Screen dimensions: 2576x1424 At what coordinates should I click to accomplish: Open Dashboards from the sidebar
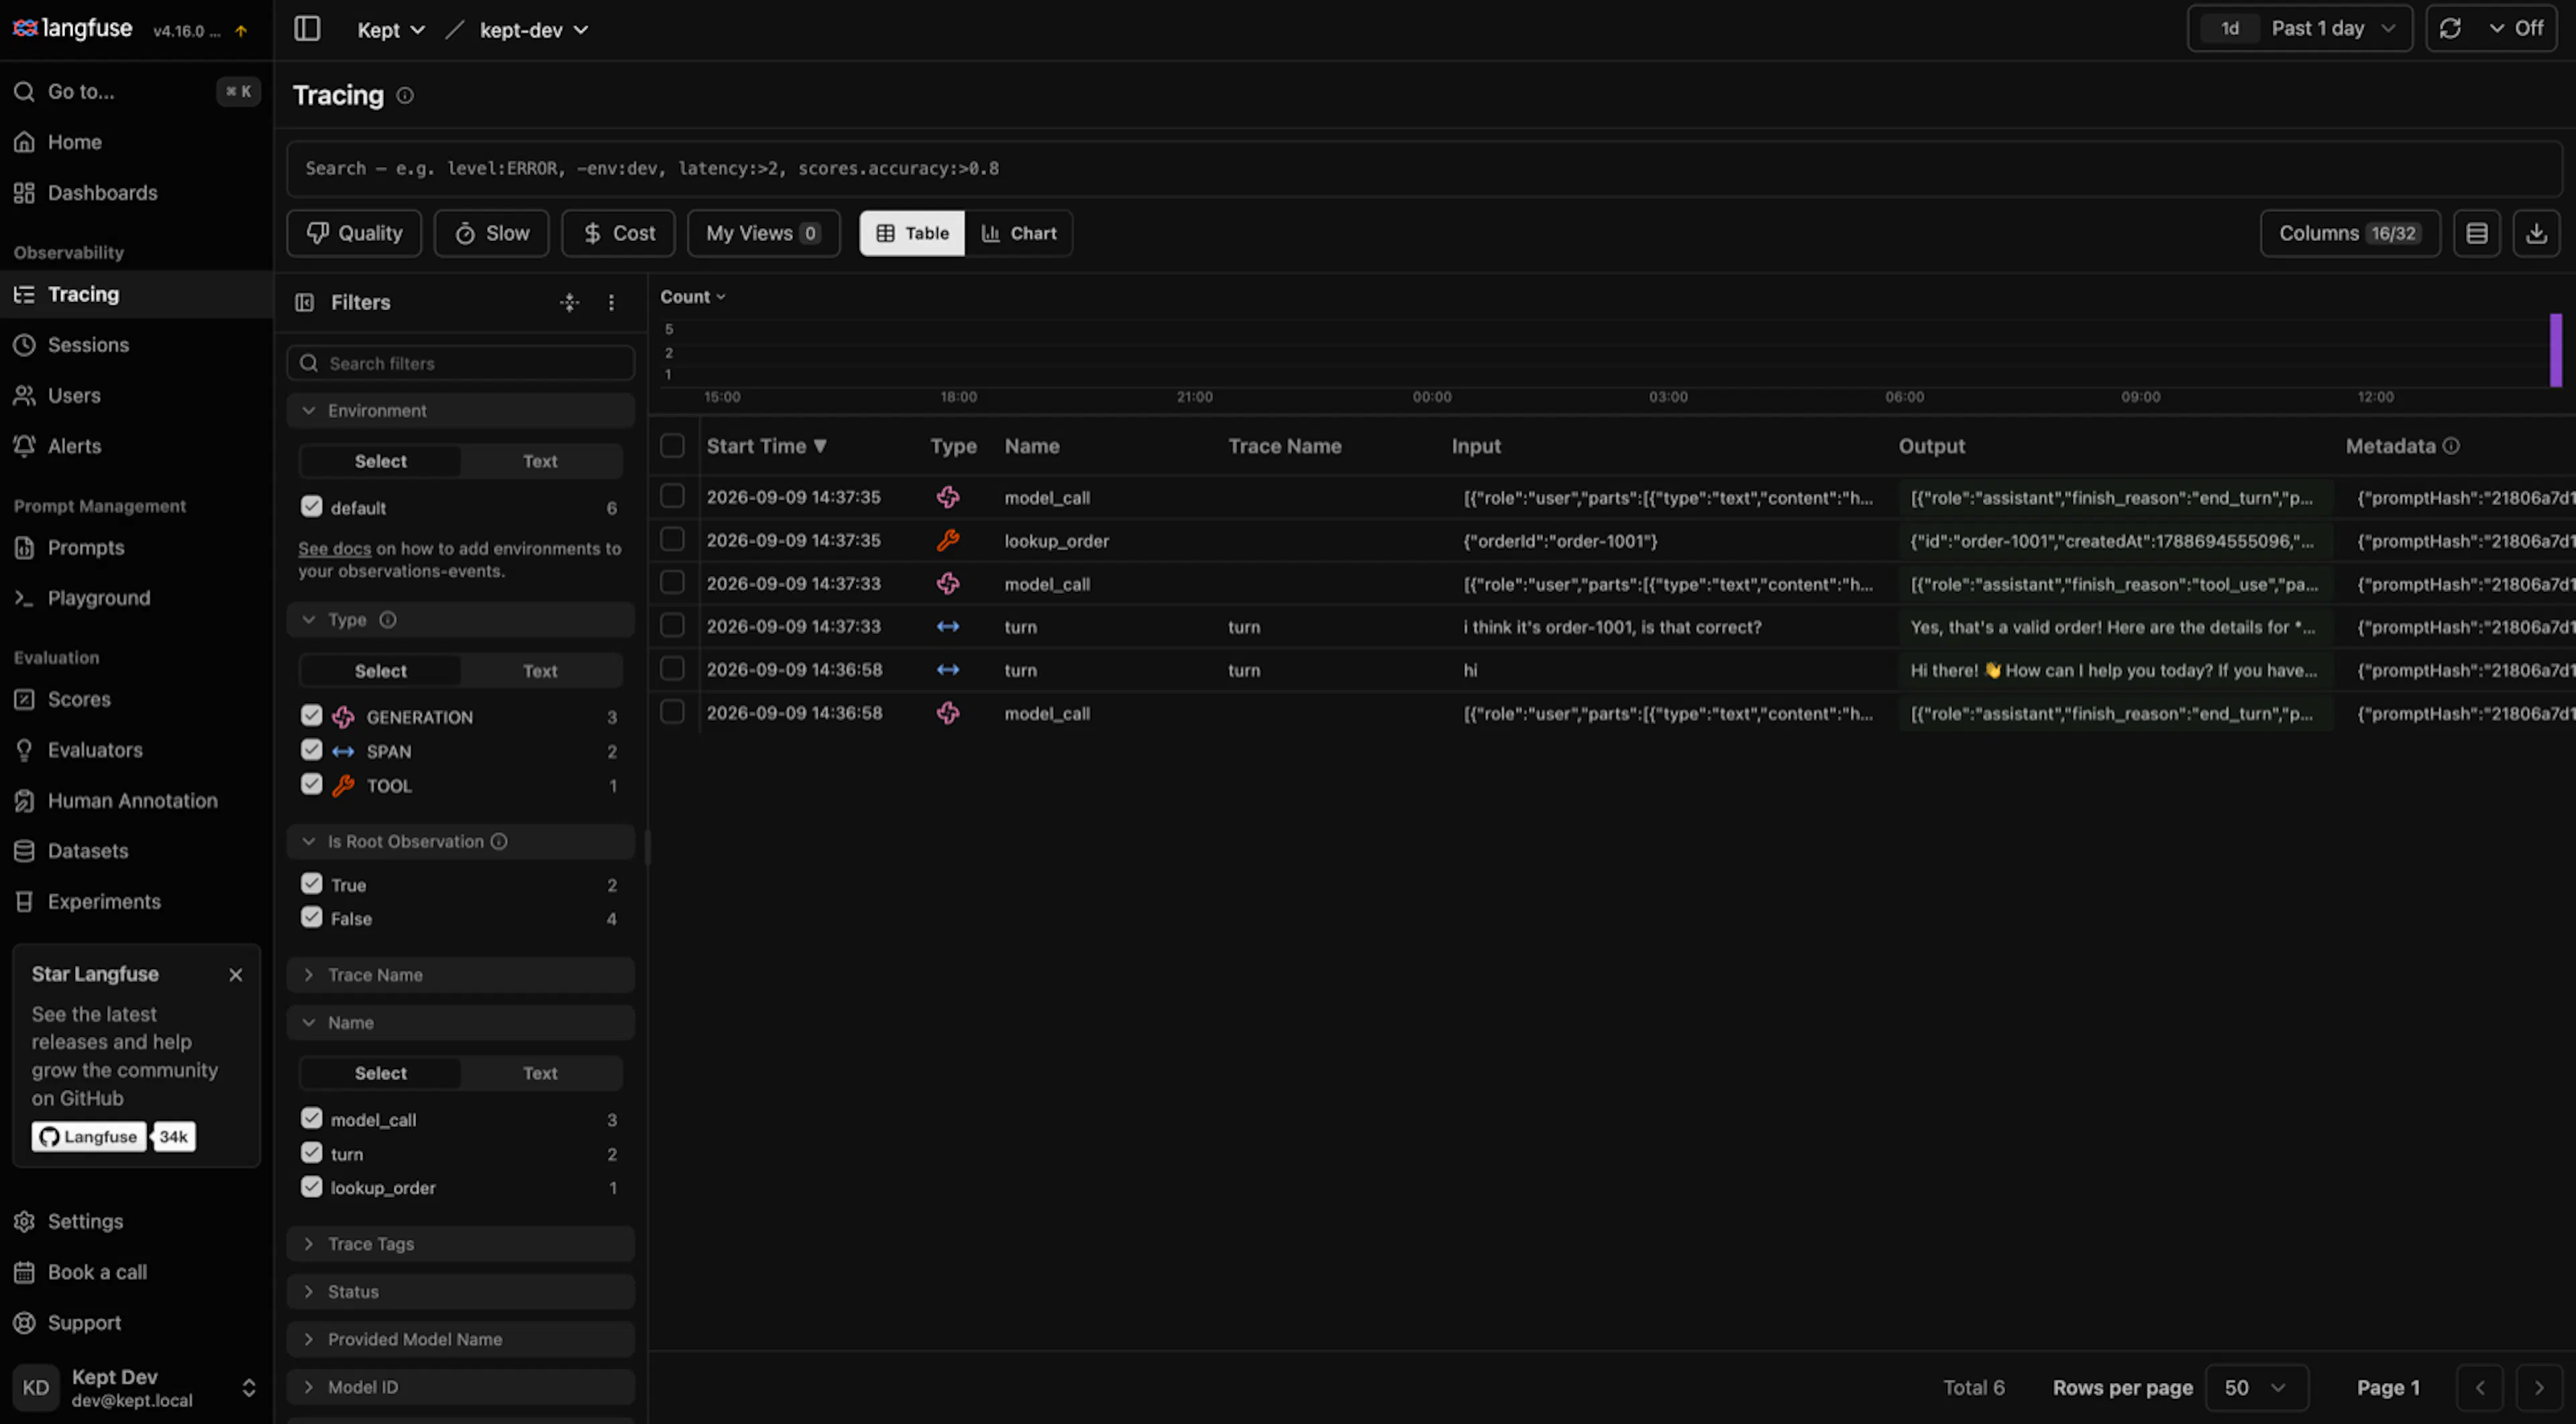[x=102, y=193]
